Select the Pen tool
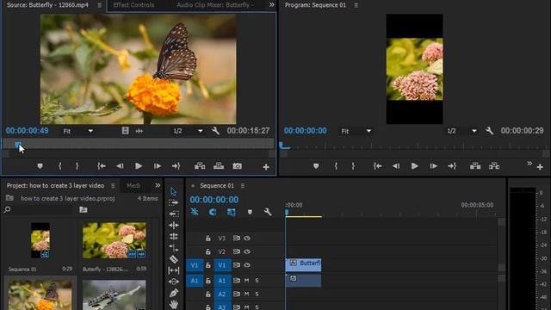 pos(174,293)
